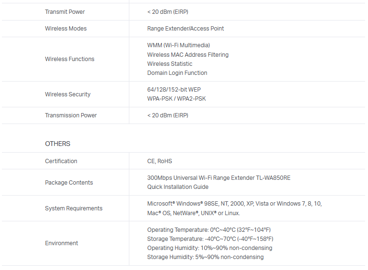
Task: Click 'Domain Login Function' text
Action: (177, 73)
